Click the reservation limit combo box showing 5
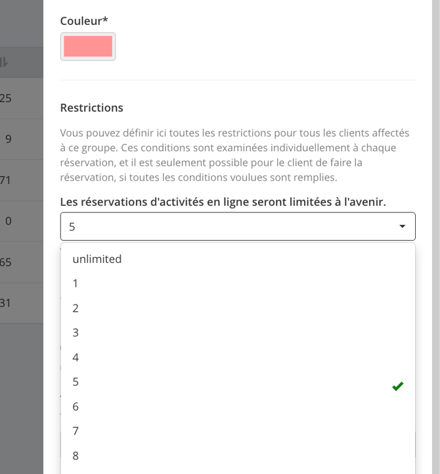The width and height of the screenshot is (440, 474). [x=238, y=226]
